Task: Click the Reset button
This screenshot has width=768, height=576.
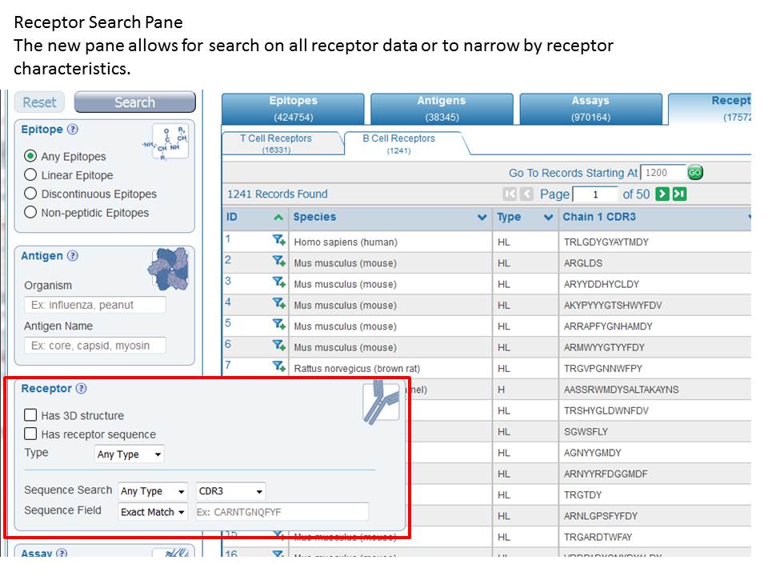Action: [40, 102]
